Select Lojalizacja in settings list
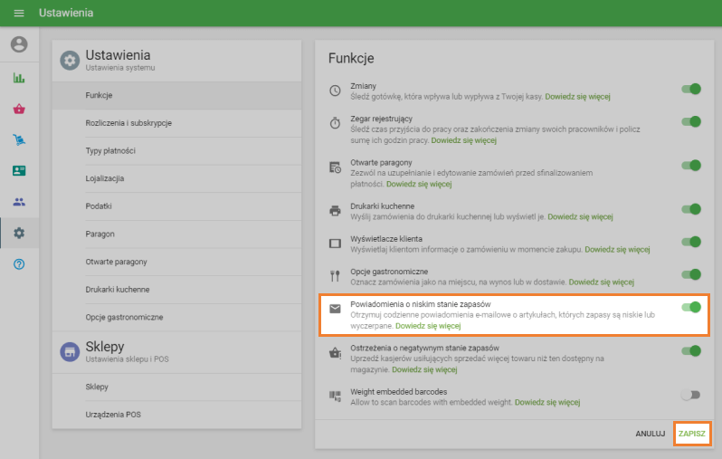This screenshot has height=459, width=722. [104, 178]
